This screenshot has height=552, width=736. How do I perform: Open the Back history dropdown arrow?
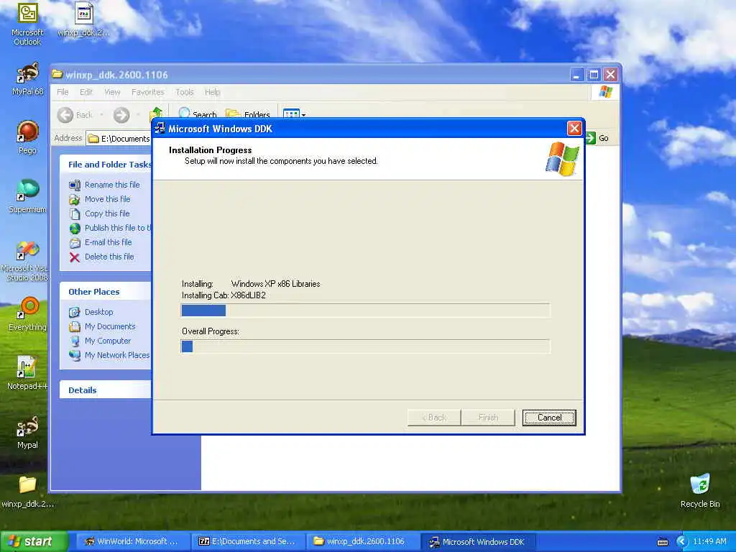click(101, 114)
